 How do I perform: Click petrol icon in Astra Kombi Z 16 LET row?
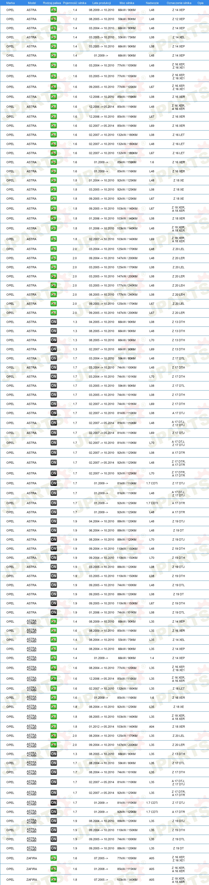53,689
